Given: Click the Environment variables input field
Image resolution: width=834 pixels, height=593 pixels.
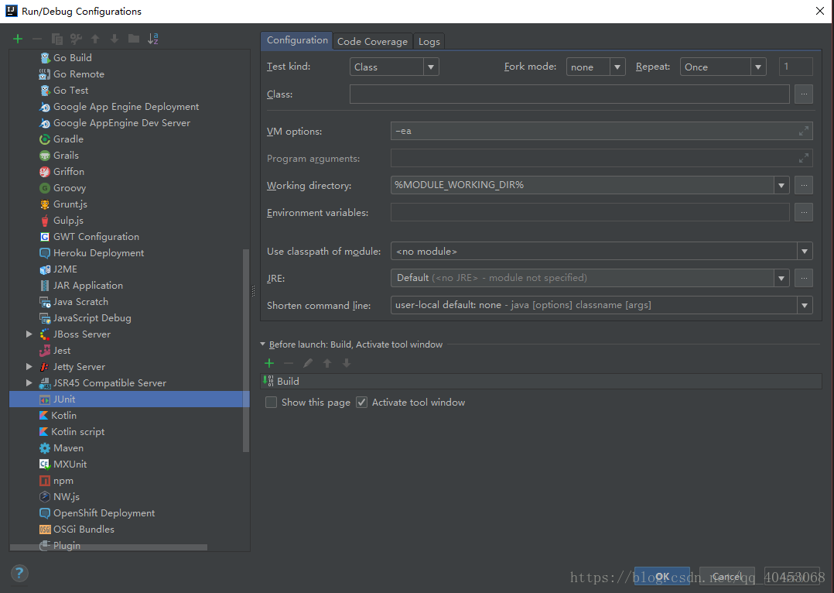Looking at the screenshot, I should coord(590,212).
